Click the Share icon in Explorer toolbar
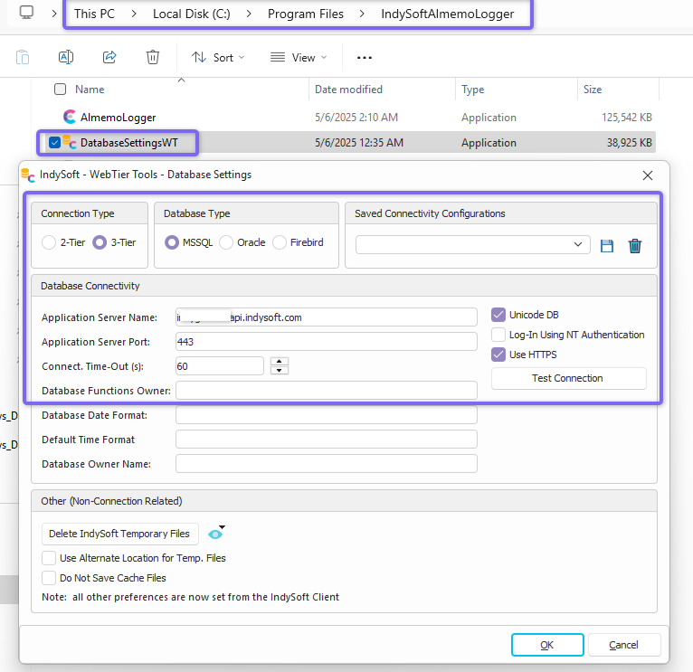Image resolution: width=693 pixels, height=672 pixels. [109, 57]
